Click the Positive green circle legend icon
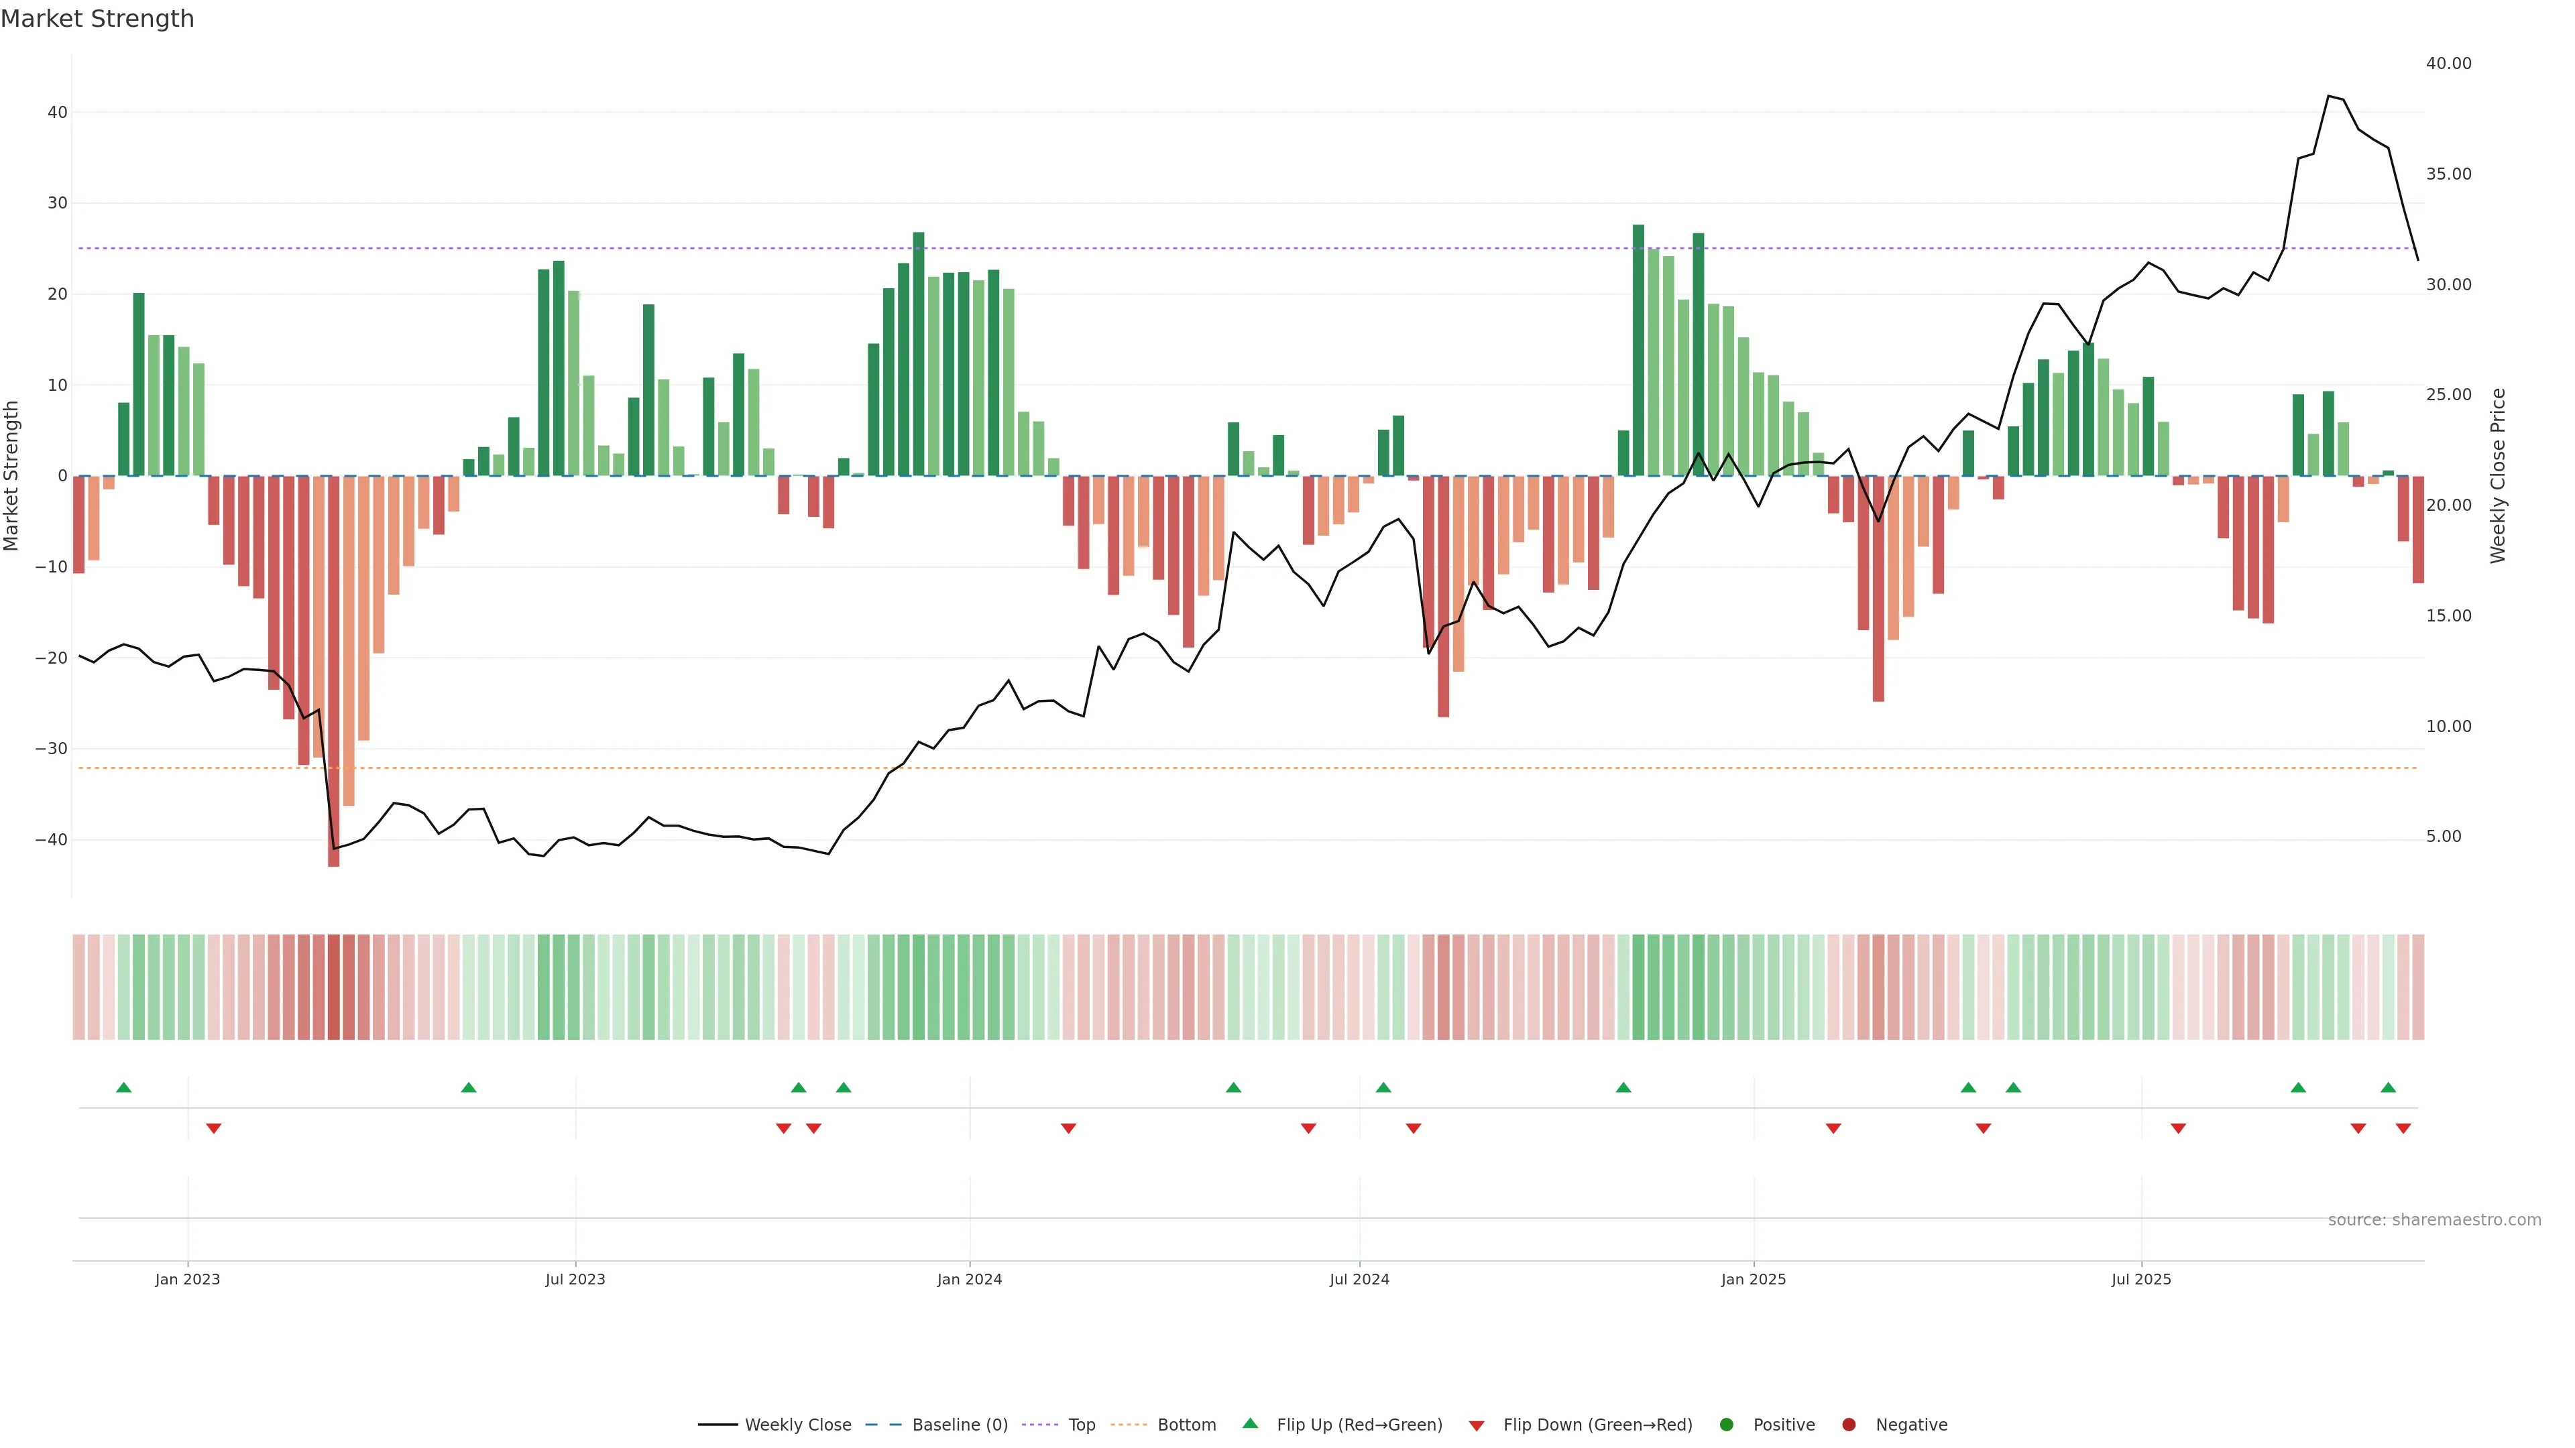2575x1448 pixels. coord(1726,1424)
